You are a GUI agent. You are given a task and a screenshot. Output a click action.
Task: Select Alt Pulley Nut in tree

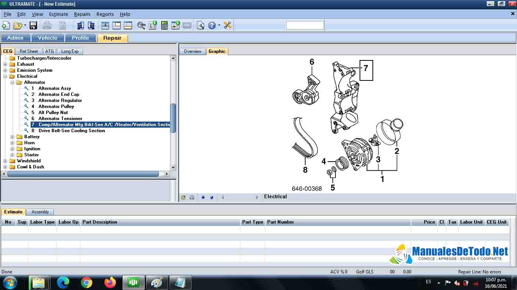click(53, 113)
